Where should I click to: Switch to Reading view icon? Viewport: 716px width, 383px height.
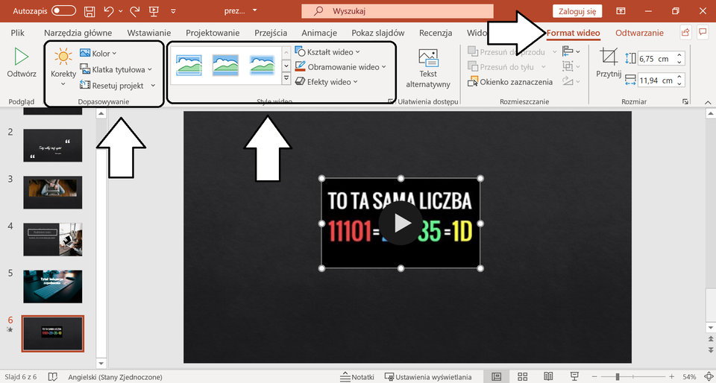coord(548,376)
